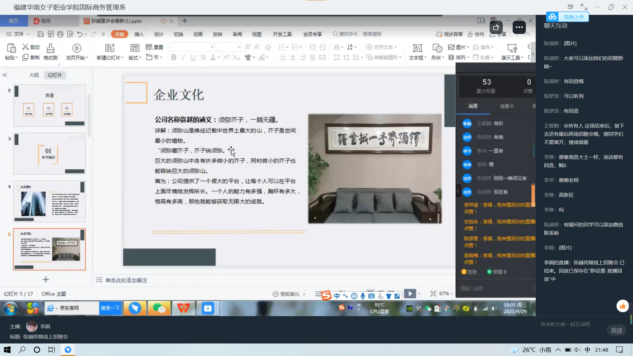The width and height of the screenshot is (633, 356).
Task: Switch to the 连麦·0 chat tab
Action: click(x=506, y=106)
